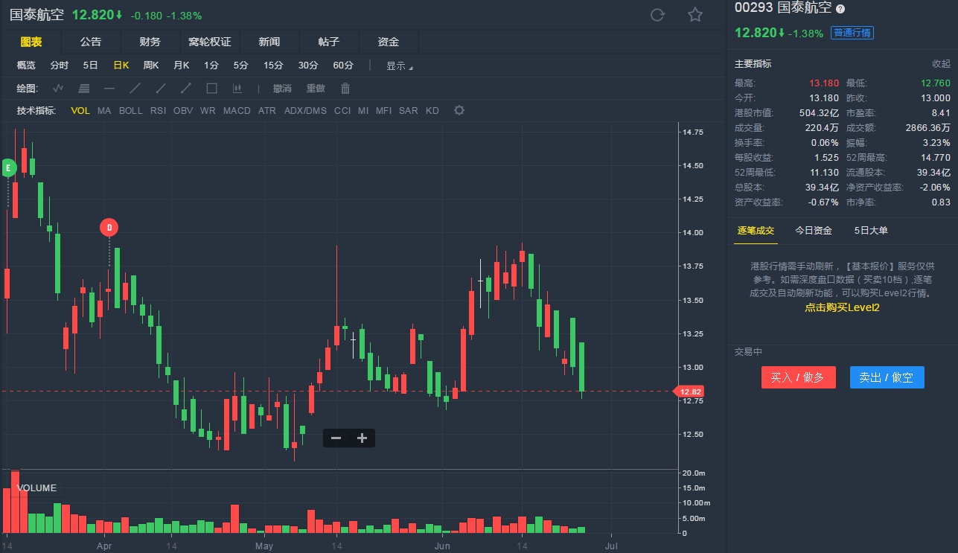This screenshot has width=958, height=553.
Task: Toggle the MI indicator
Action: coord(363,111)
